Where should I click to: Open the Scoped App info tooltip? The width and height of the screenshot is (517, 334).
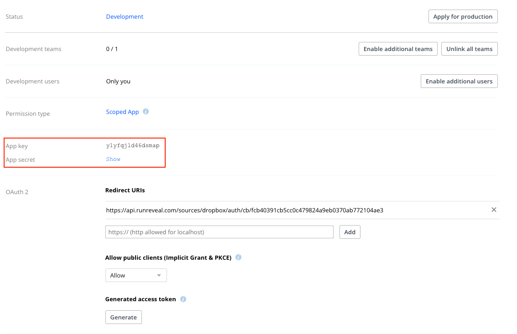tap(146, 112)
